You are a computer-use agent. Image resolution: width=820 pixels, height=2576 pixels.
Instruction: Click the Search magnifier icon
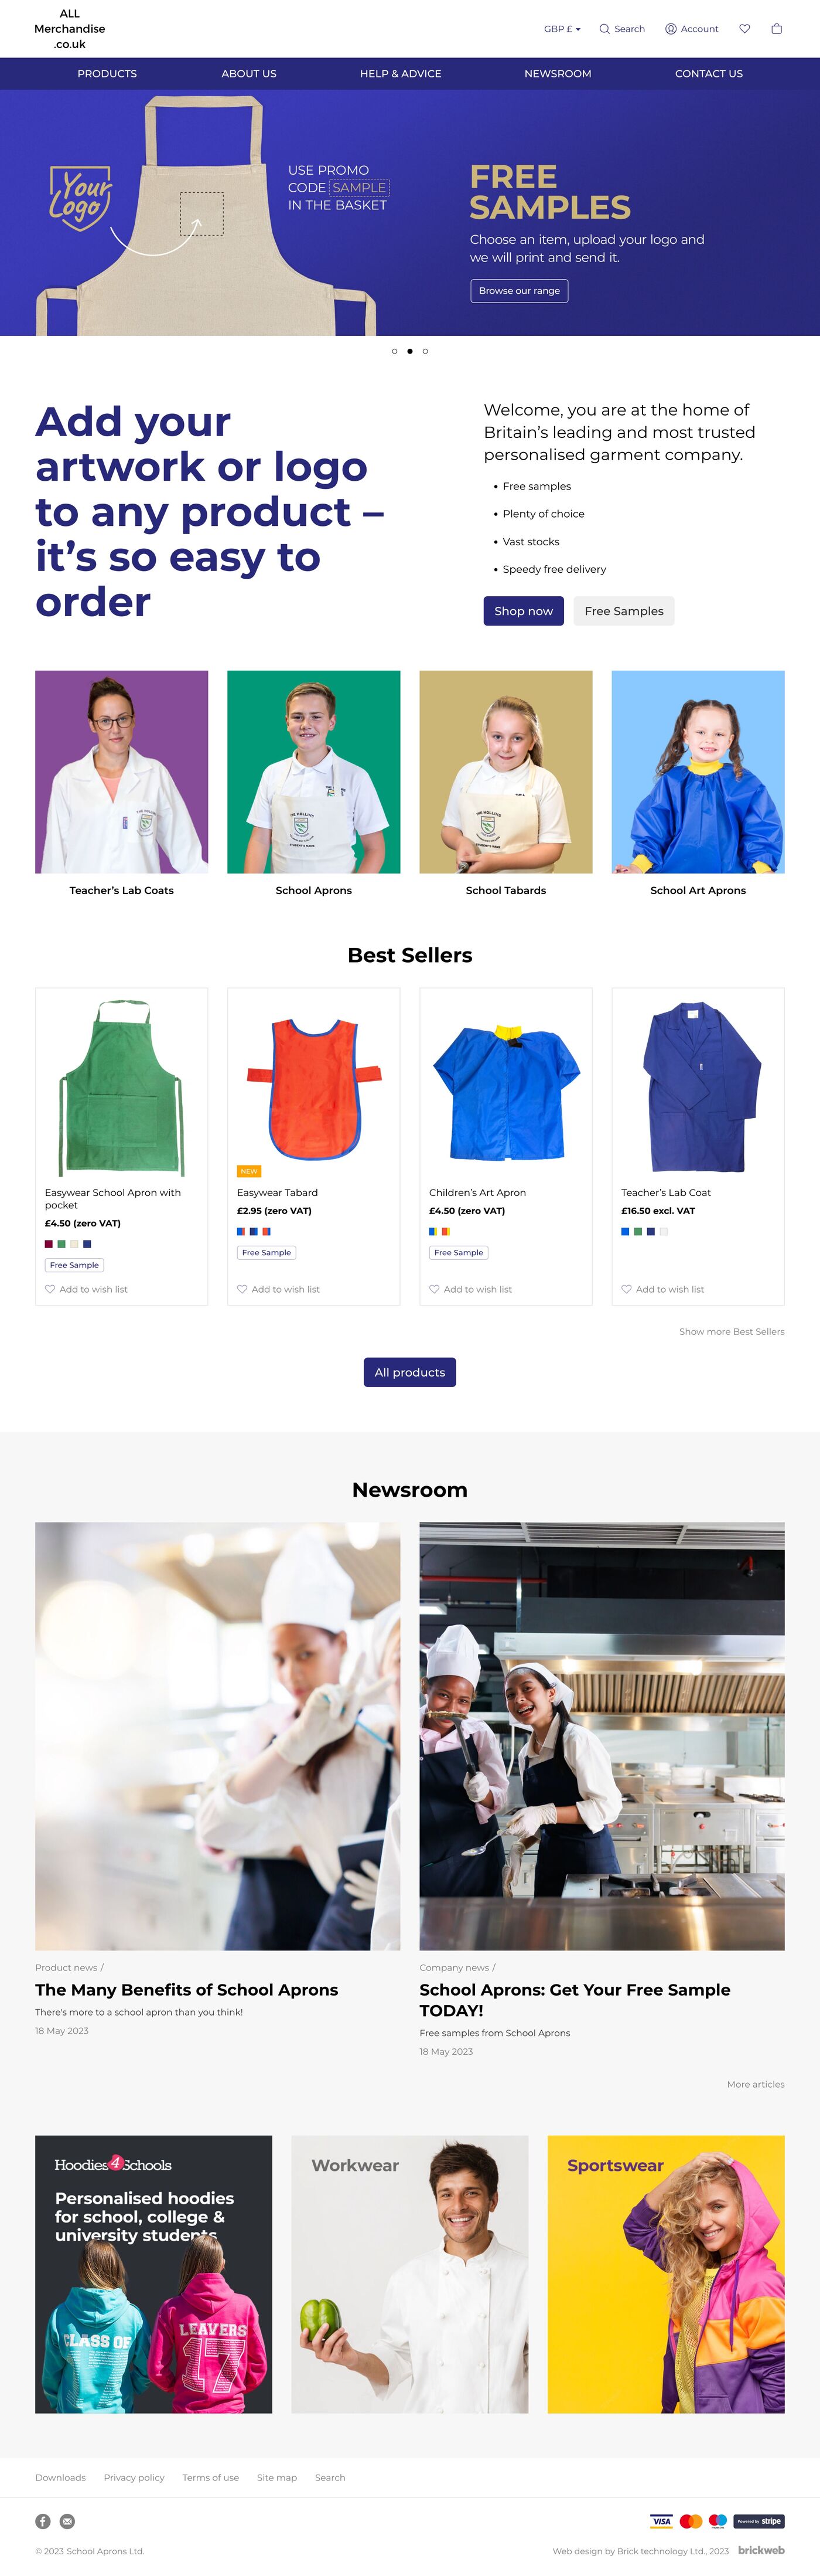(604, 29)
